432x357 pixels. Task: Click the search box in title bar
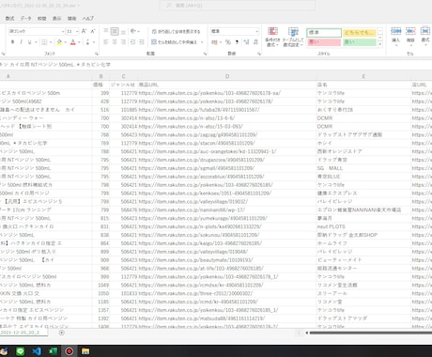click(x=238, y=6)
